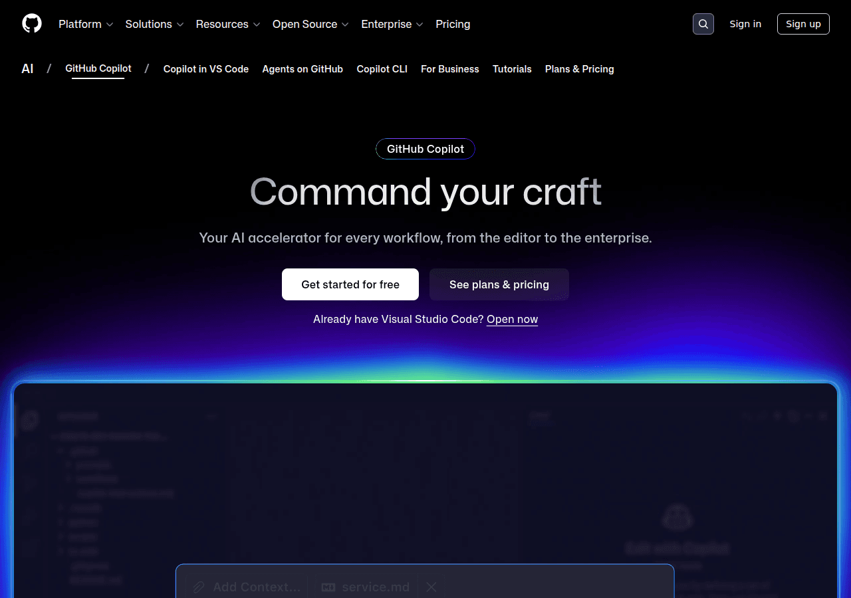Click the Get started for free button
The height and width of the screenshot is (598, 851).
(x=350, y=284)
